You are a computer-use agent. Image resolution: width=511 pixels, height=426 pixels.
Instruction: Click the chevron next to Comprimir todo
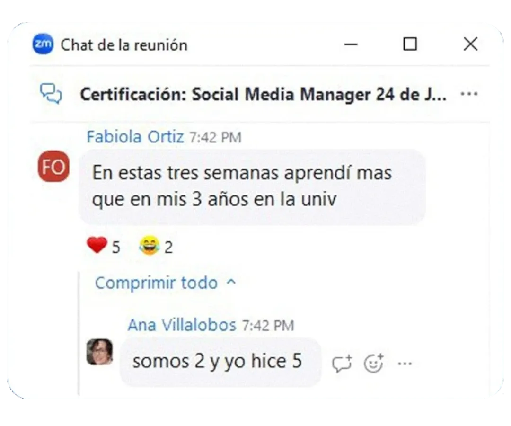231,282
